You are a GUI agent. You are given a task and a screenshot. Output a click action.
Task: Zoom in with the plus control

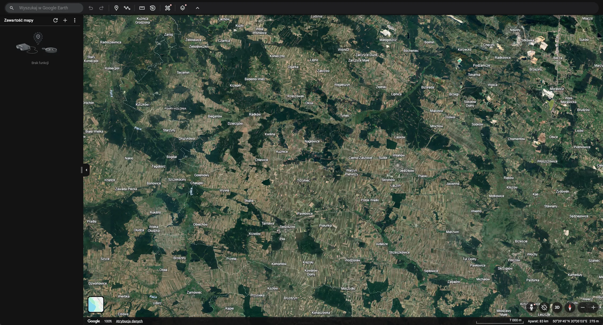tap(593, 307)
